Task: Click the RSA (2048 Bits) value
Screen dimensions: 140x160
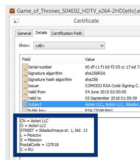Action: 99,110
